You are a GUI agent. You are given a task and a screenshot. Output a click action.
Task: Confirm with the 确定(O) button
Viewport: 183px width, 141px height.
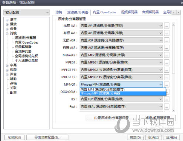(x=135, y=137)
